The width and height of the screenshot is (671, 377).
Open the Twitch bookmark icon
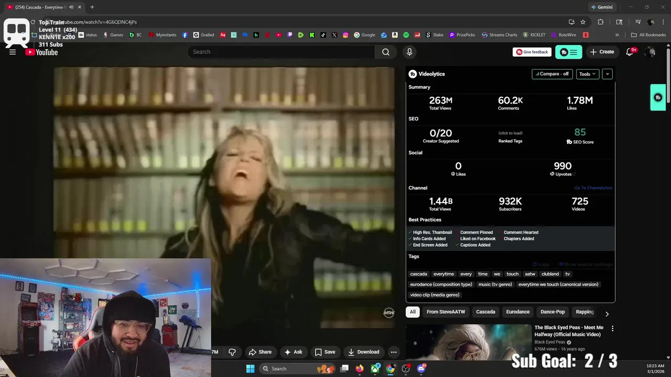[290, 35]
